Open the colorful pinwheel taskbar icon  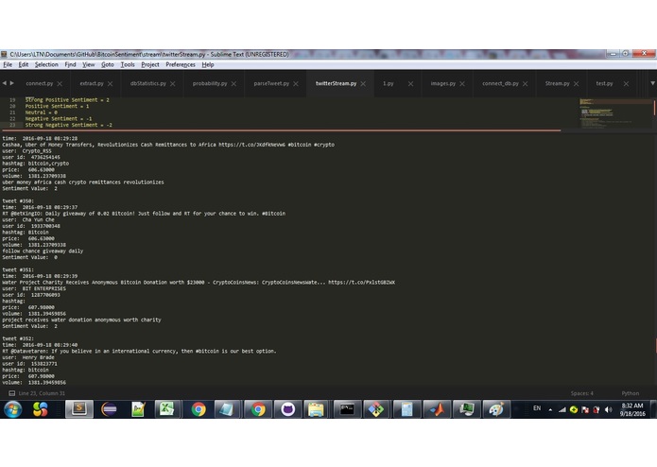[41, 409]
